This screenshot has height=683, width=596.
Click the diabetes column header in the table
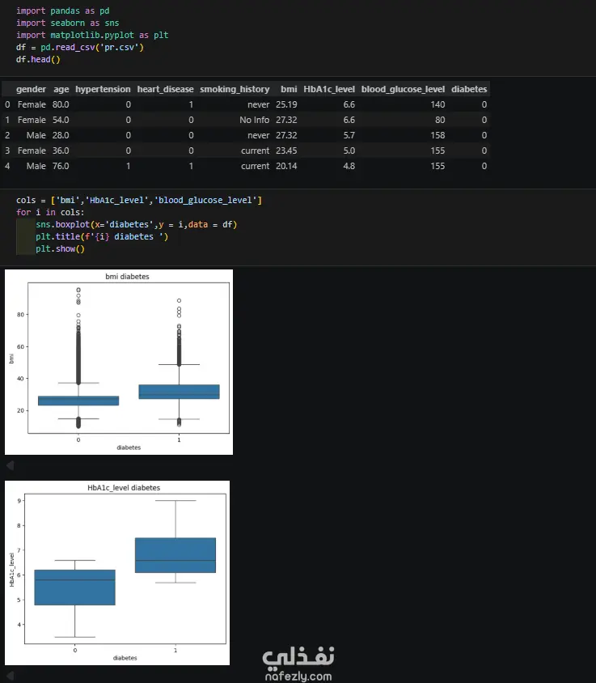(x=469, y=89)
